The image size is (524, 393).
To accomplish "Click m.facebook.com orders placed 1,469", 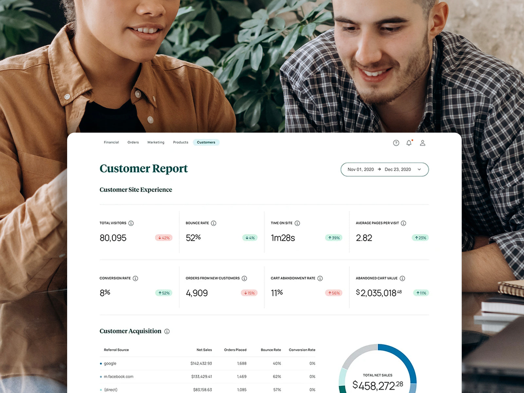I will pos(242,377).
